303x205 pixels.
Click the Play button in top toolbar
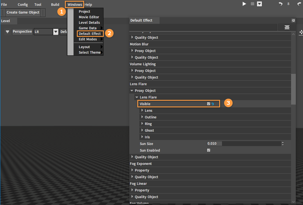[x=244, y=4]
